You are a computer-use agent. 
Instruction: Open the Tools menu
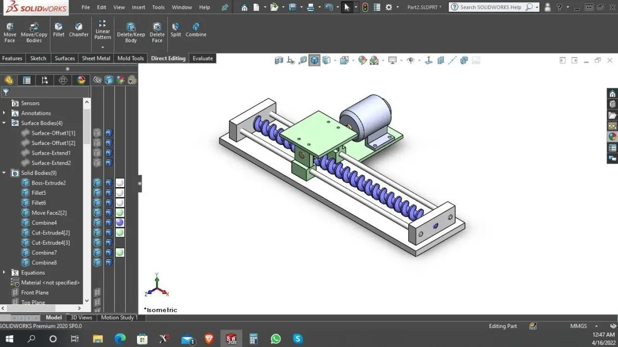coord(159,7)
